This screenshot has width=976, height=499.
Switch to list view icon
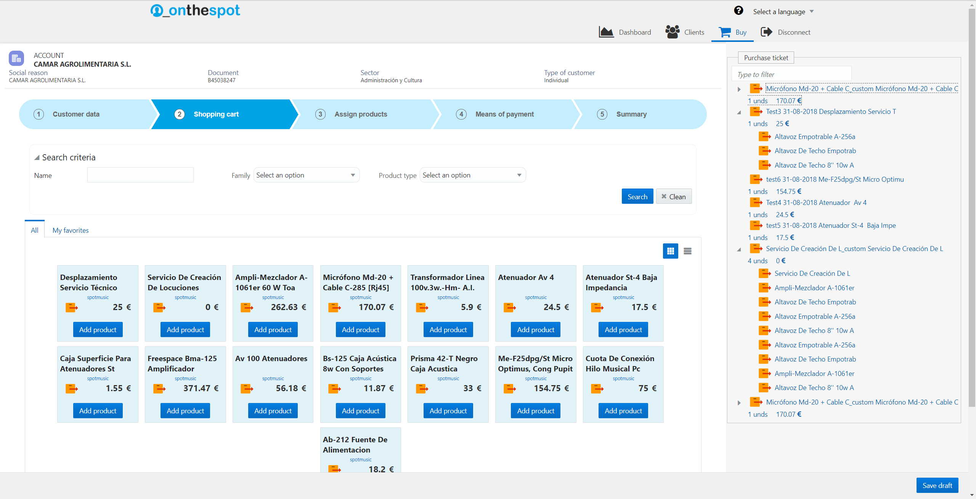687,251
